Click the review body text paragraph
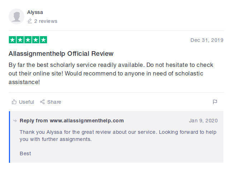This screenshot has width=232, height=171. click(x=111, y=73)
